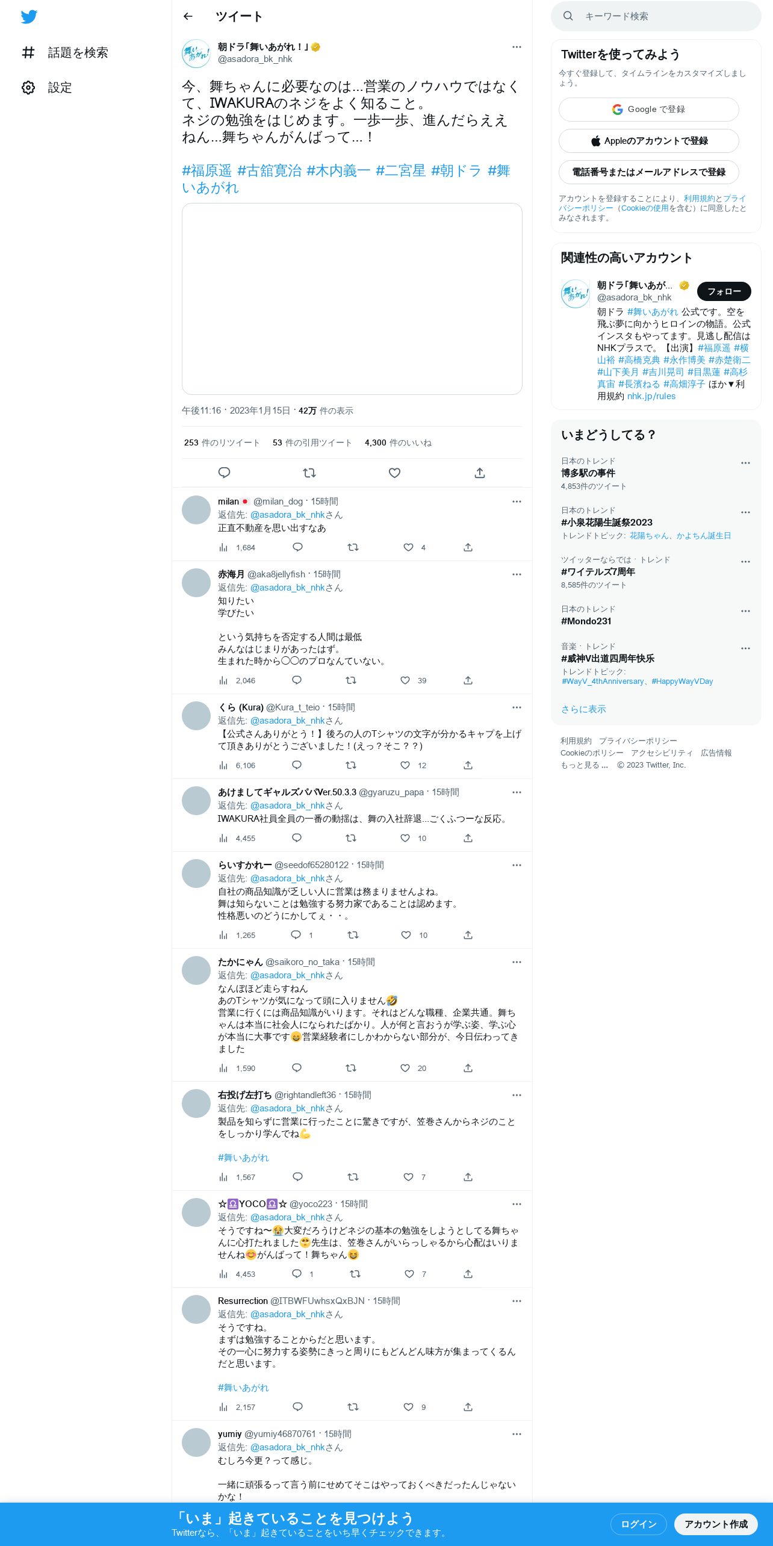Open 話題を検索 in sidebar

coord(64,52)
